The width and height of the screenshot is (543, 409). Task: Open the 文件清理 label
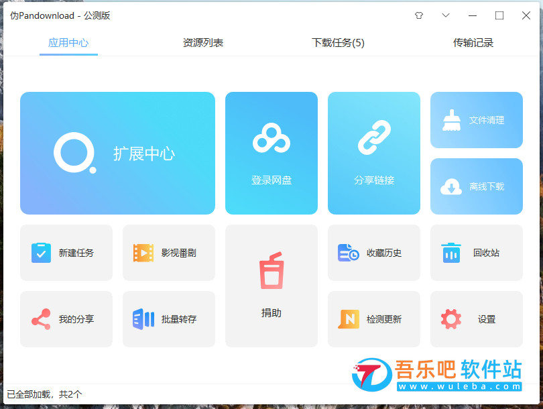pos(487,120)
